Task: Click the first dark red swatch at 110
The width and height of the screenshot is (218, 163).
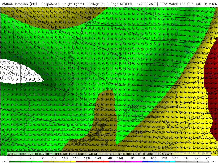Action: point(78,162)
